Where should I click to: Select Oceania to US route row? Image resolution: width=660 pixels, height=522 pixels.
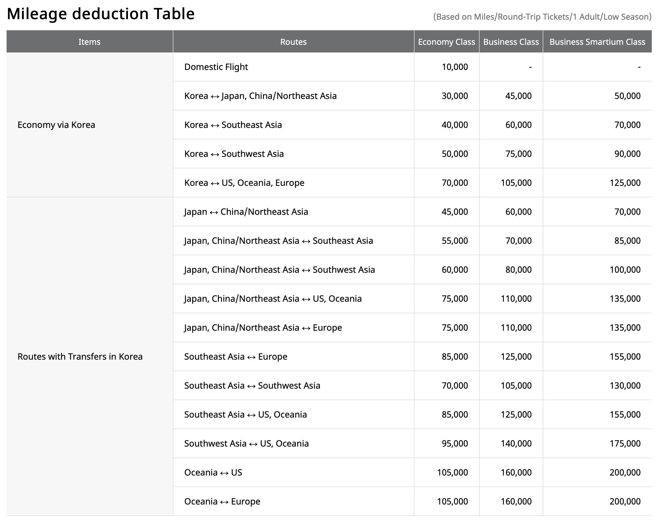tap(213, 473)
